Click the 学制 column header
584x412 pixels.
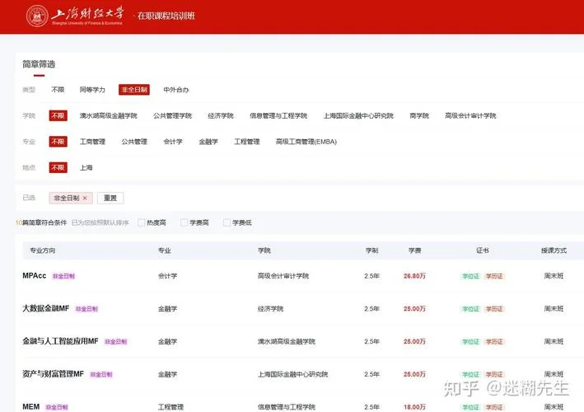coord(371,250)
